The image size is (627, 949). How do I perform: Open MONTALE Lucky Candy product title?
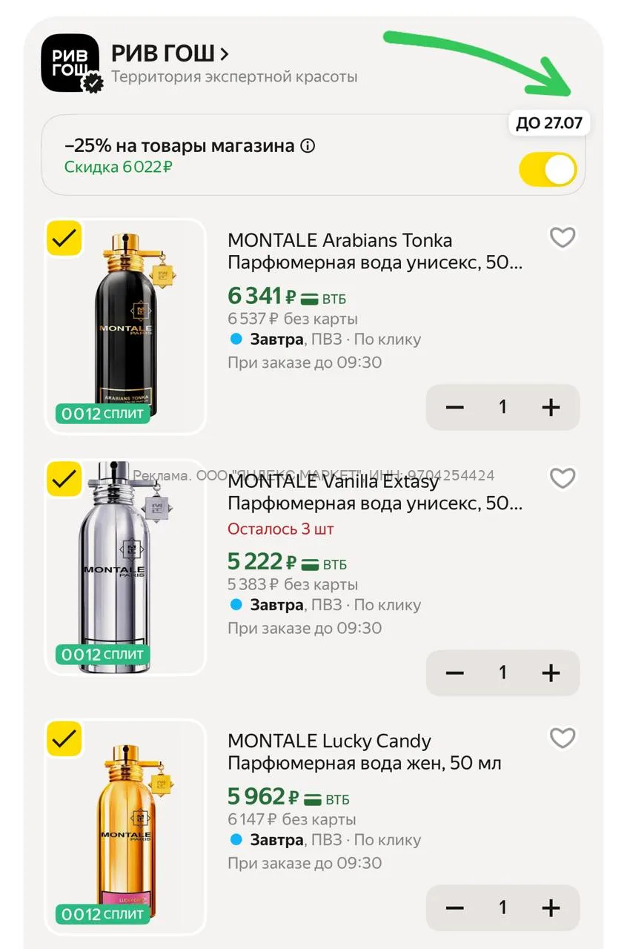pyautogui.click(x=365, y=752)
